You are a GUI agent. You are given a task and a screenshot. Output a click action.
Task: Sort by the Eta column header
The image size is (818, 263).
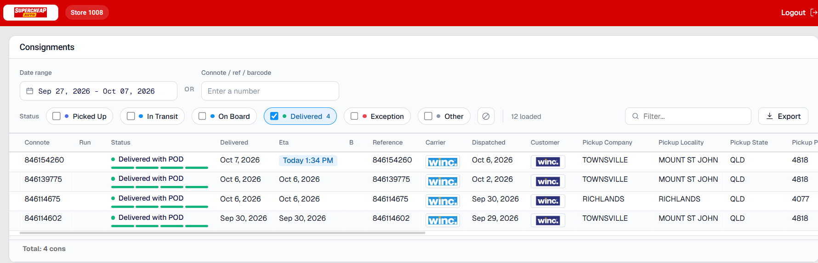284,142
